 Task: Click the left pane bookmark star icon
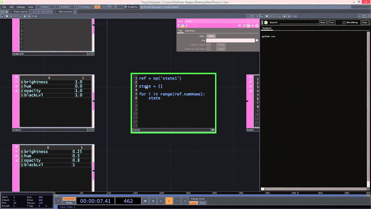(x=25, y=16)
